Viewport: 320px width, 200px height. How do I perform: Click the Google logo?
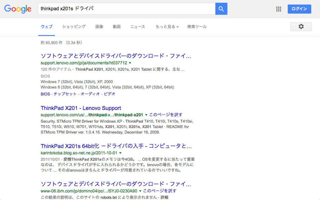tap(18, 9)
